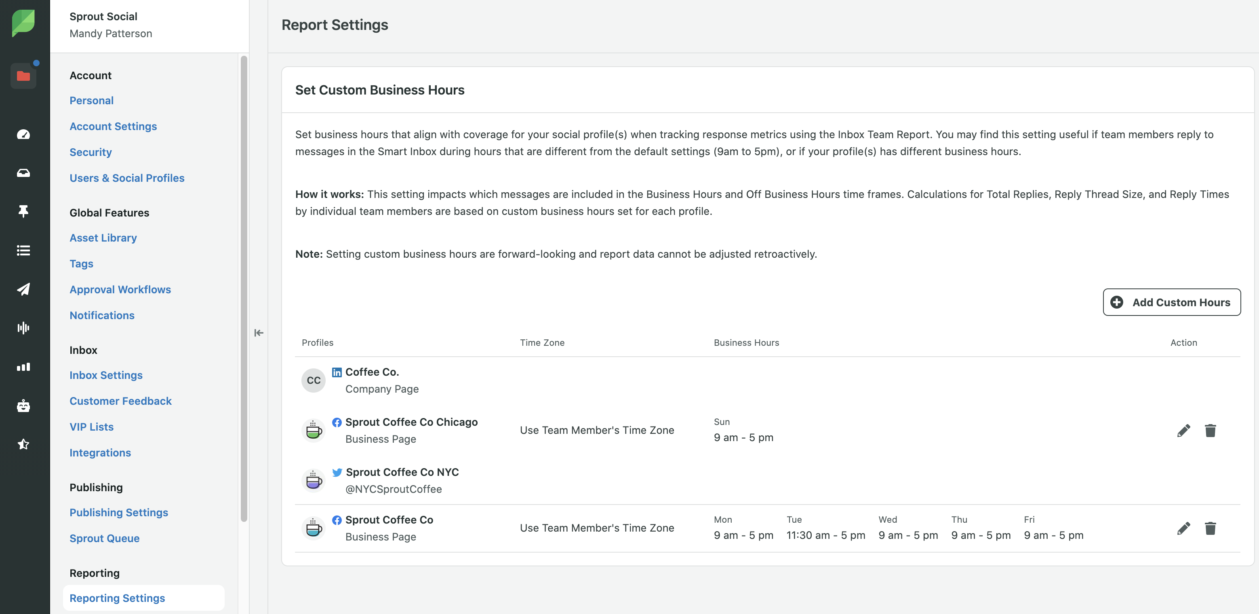Click Twitter icon beside Sprout Coffee Co NYC
1259x614 pixels.
[337, 472]
